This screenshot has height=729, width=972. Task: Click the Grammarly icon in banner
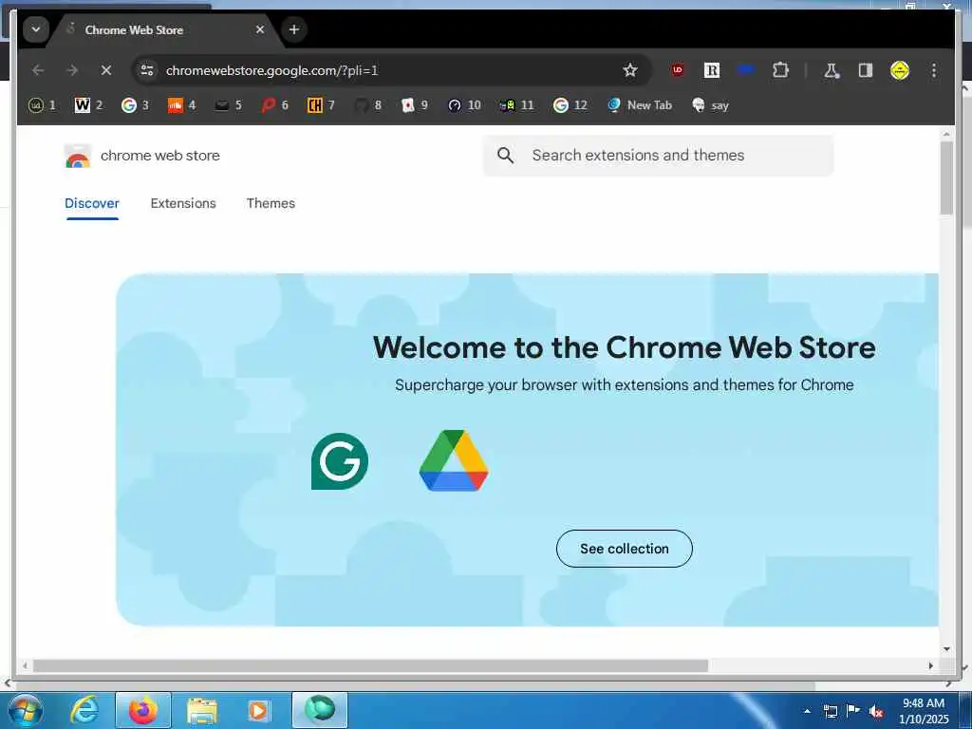pyautogui.click(x=340, y=461)
